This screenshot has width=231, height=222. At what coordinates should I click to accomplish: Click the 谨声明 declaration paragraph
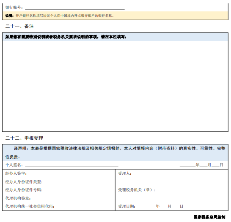pos(115,153)
